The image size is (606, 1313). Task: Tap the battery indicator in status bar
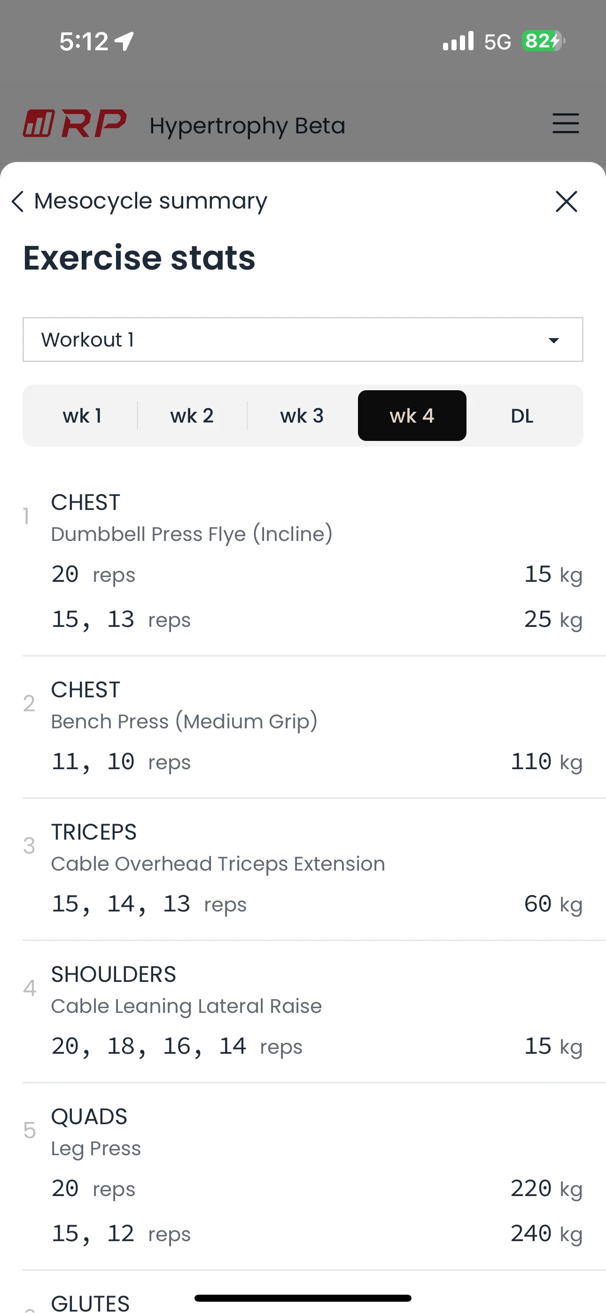pyautogui.click(x=543, y=41)
